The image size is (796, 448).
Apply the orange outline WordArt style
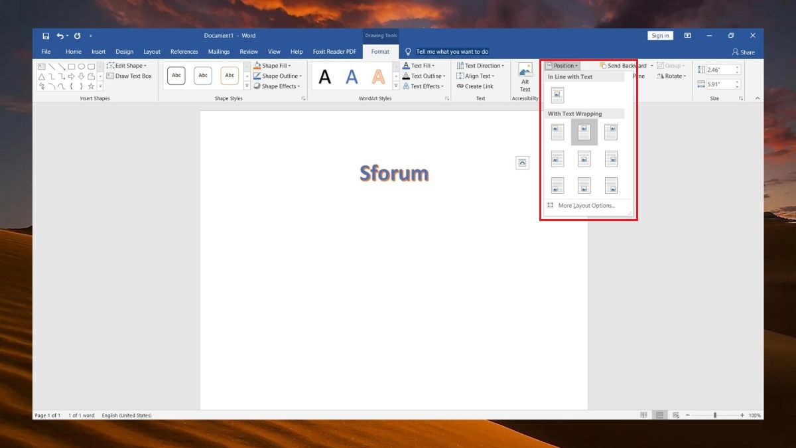[x=378, y=77]
